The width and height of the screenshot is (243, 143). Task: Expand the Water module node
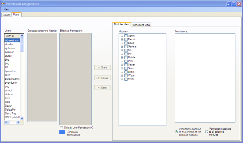click(x=122, y=76)
